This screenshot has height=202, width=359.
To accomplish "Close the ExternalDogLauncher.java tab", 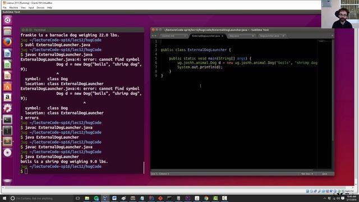I will [x=222, y=36].
